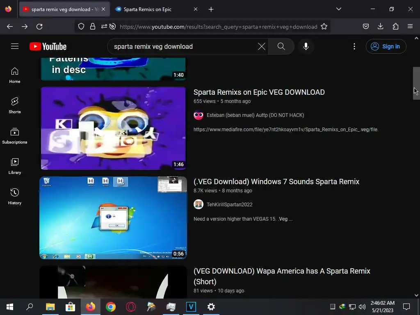List all tabs dropdown arrow
This screenshot has height=315, width=420.
pos(338,9)
